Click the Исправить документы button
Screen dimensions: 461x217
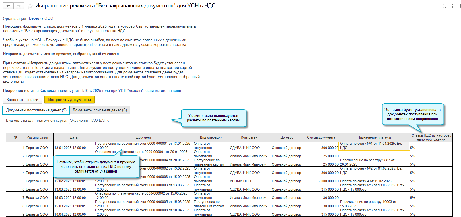[x=69, y=100]
